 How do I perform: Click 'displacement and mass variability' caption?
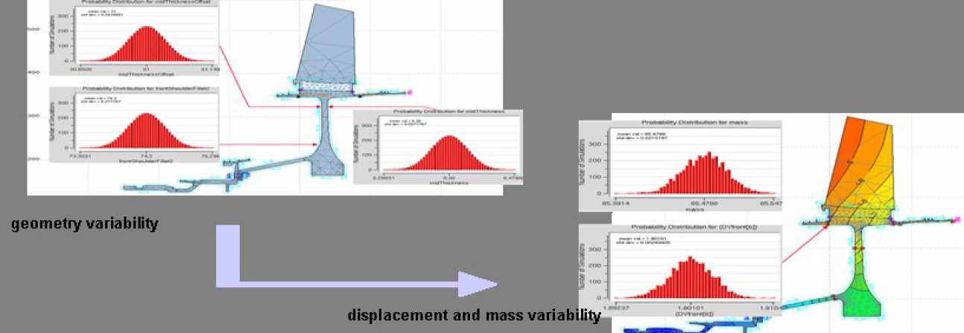point(474,315)
